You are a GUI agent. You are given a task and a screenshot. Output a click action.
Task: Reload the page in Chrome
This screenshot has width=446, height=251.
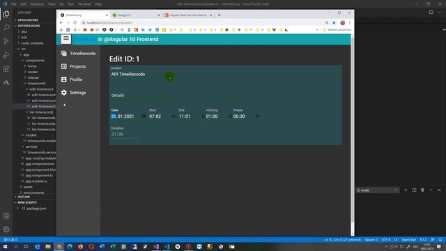(x=75, y=23)
